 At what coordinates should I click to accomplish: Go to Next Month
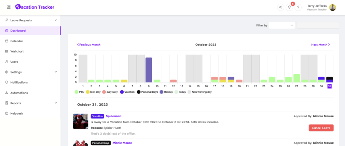pos(320,45)
